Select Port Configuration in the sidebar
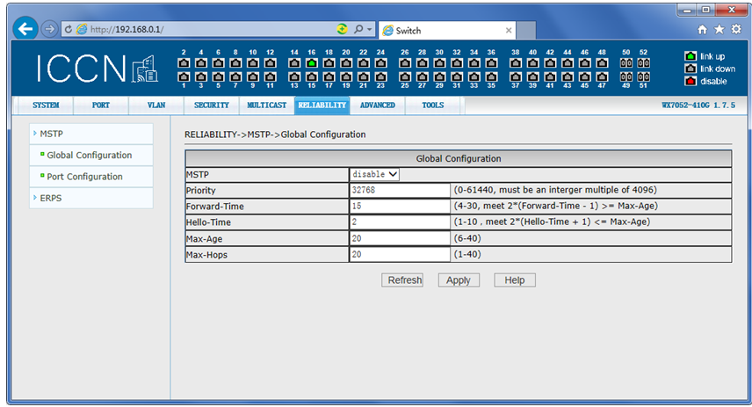 (x=84, y=177)
